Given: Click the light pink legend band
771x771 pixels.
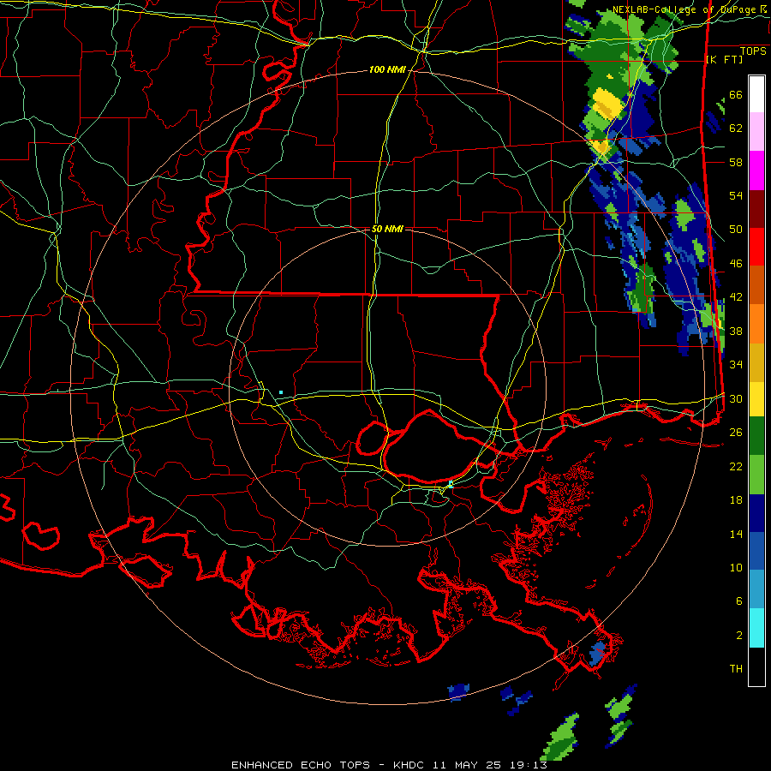Looking at the screenshot, I should pyautogui.click(x=756, y=132).
